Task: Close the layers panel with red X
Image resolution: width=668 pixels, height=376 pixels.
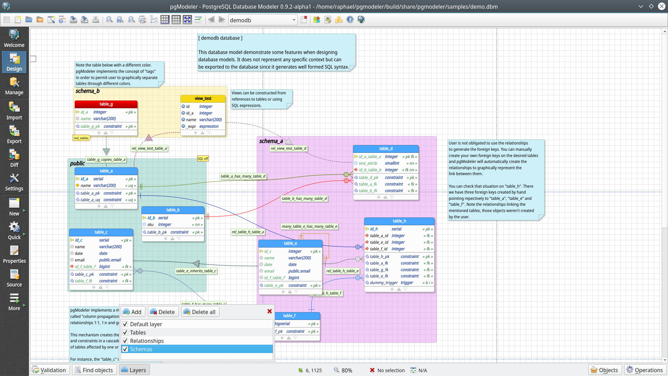Action: point(270,311)
